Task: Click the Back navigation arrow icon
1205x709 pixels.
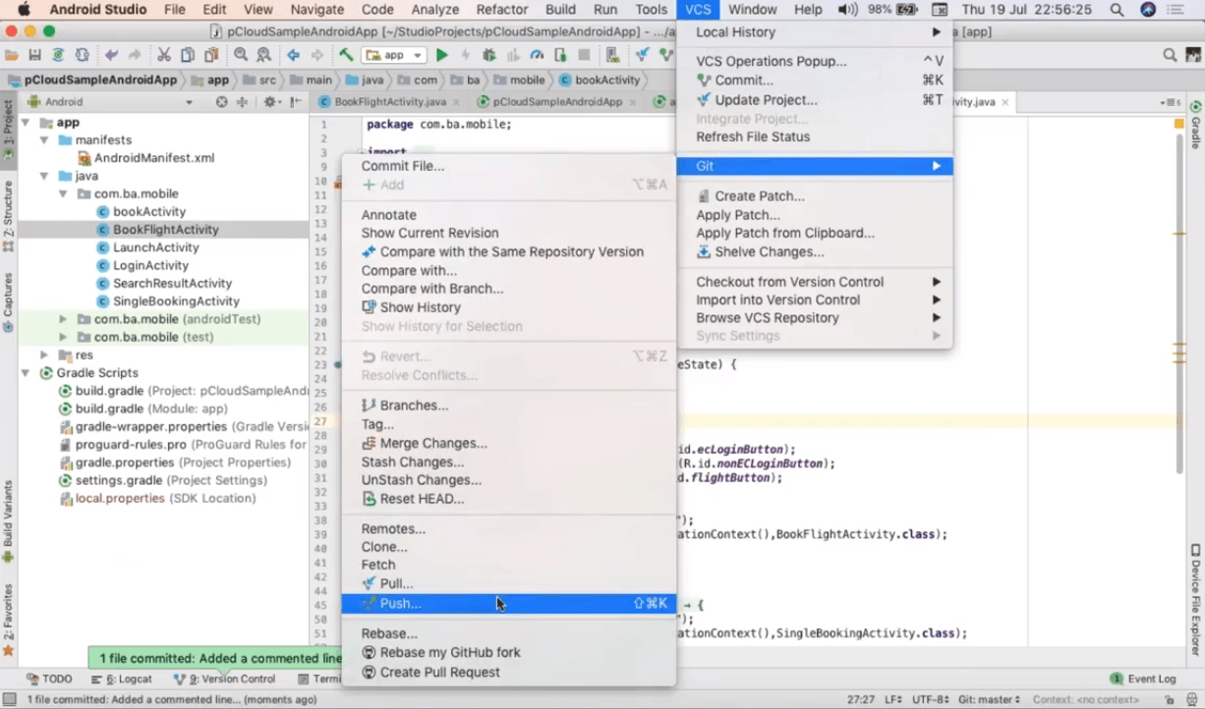Action: [293, 55]
